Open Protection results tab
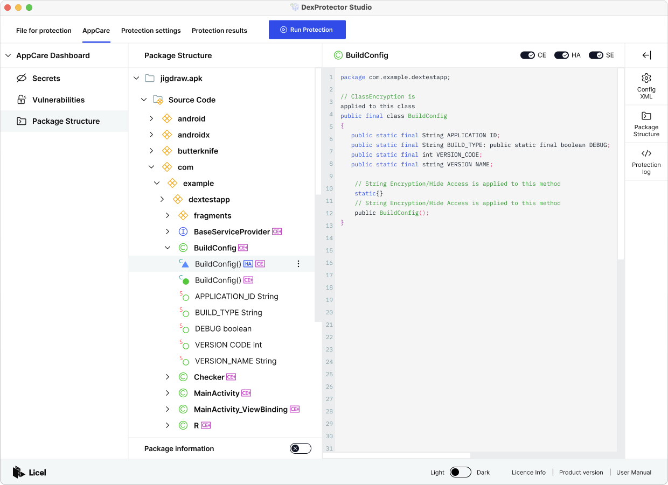The image size is (668, 485). 219,31
